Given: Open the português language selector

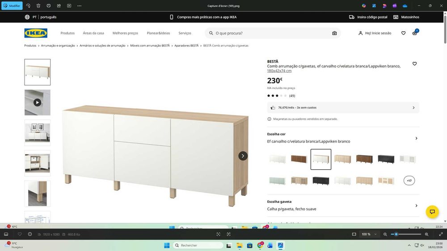Looking at the screenshot, I should [x=48, y=17].
